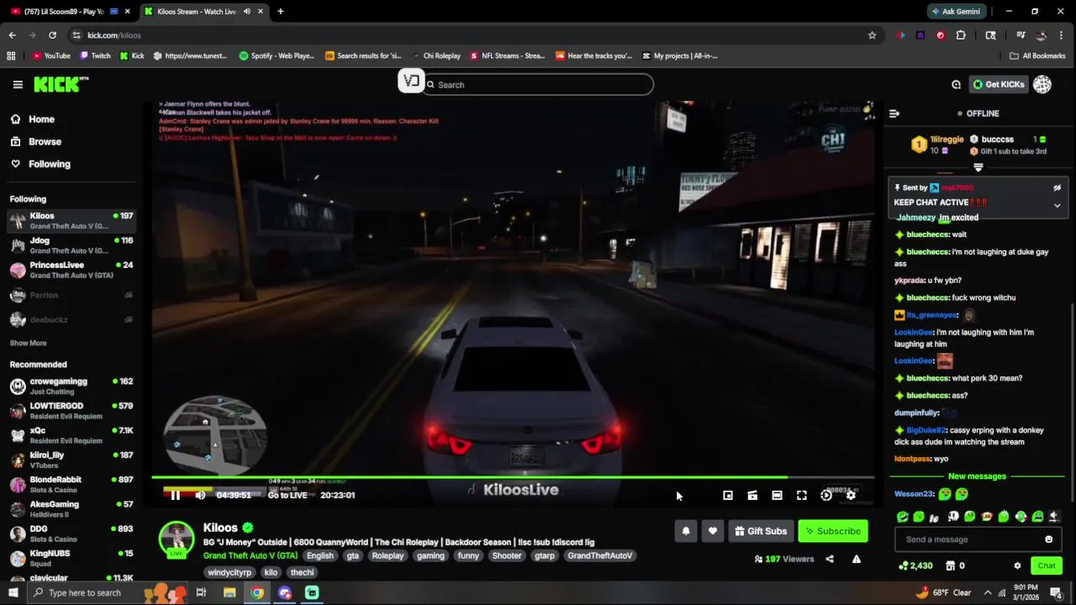
Task: Click the Get KICKs button
Action: [999, 84]
